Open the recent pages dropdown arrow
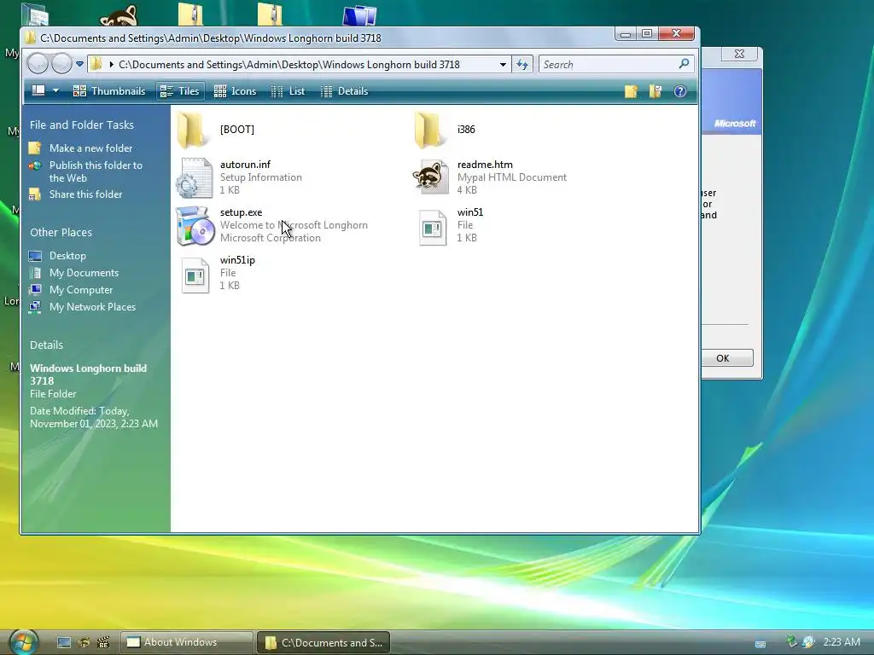 click(79, 64)
